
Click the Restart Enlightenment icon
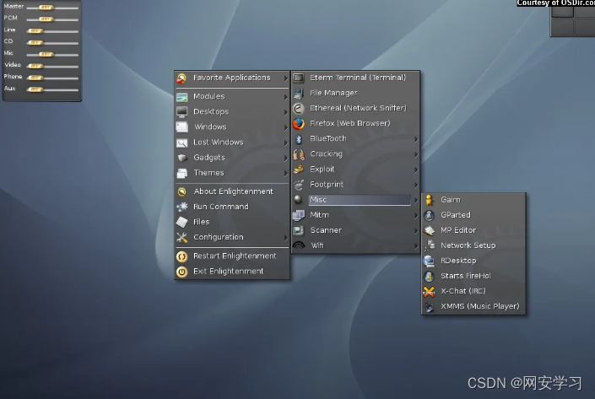tap(181, 256)
